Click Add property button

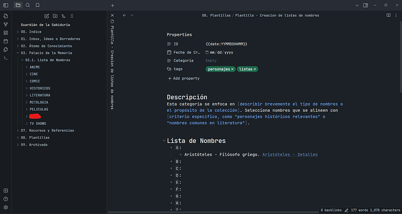point(184,79)
